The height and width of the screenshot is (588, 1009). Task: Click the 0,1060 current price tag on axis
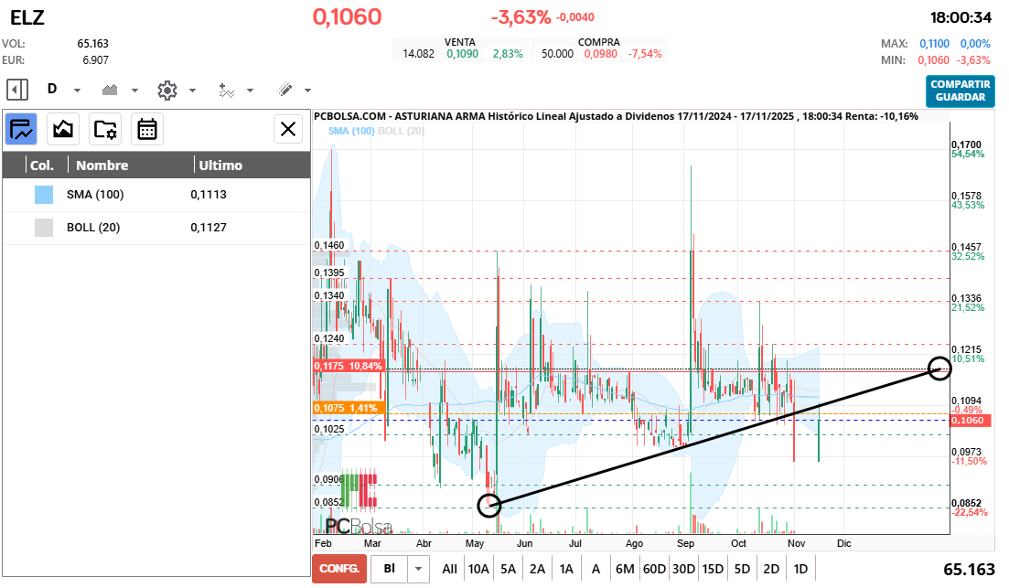(x=970, y=420)
